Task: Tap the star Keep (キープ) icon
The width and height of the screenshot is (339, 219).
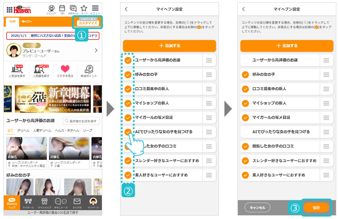Action: point(84,9)
